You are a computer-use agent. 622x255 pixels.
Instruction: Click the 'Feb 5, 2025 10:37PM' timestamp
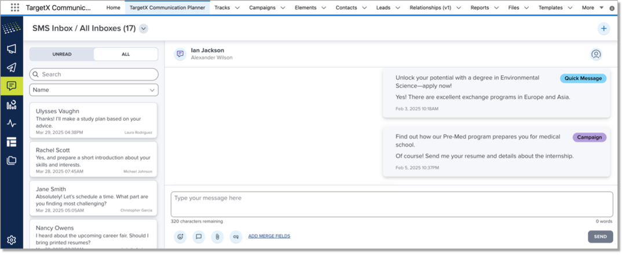point(418,168)
